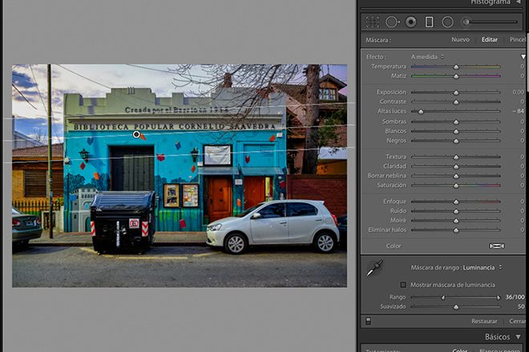529x352 pixels.
Task: Collapse the Básicos panel triangle
Action: (518, 337)
